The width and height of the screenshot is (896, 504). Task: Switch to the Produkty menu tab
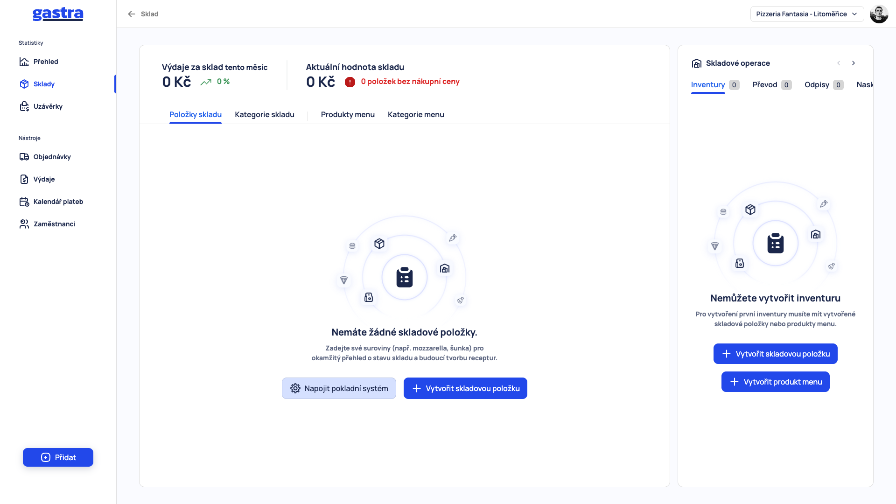[348, 115]
